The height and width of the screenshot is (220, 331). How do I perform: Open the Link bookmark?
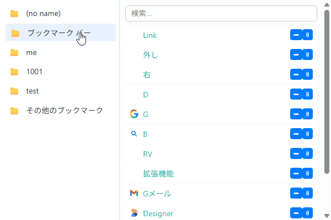(150, 35)
